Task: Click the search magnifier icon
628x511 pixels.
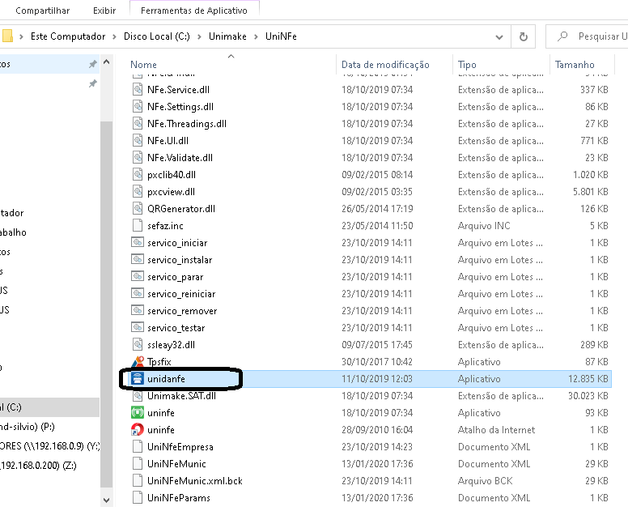Action: click(562, 36)
